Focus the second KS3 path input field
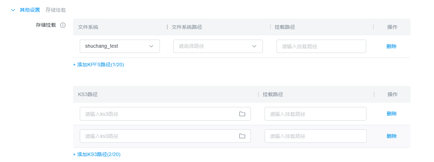This screenshot has height=162, width=434. [160, 136]
